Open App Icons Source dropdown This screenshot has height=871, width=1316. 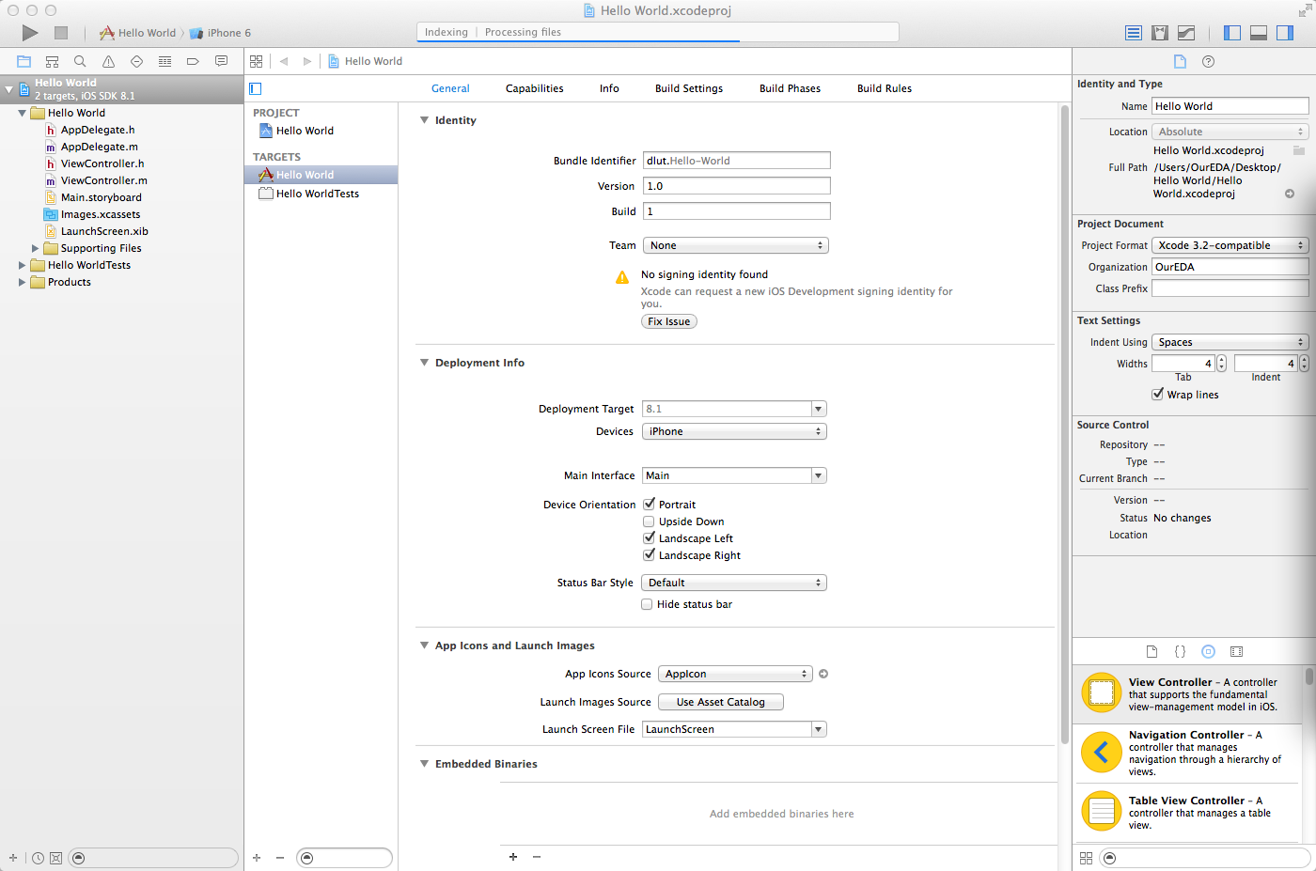pyautogui.click(x=735, y=674)
